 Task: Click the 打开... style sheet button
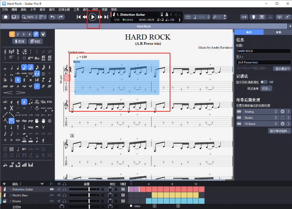tap(266, 88)
